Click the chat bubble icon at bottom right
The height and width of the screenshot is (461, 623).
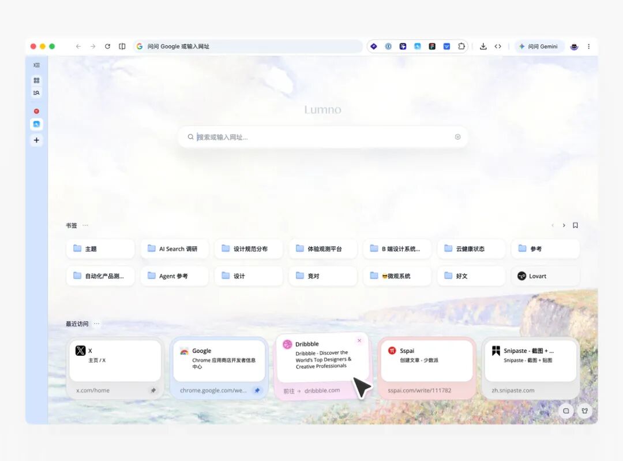pyautogui.click(x=566, y=411)
